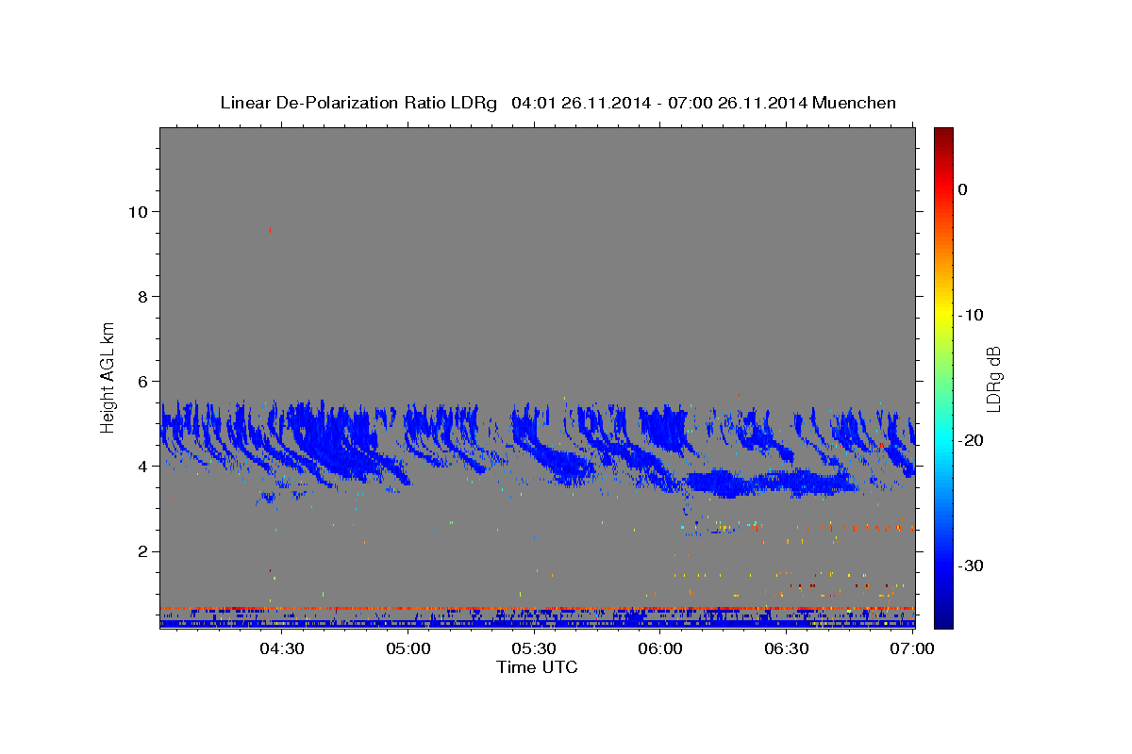Click the colorbar value -10
1132x754 pixels.
(972, 315)
